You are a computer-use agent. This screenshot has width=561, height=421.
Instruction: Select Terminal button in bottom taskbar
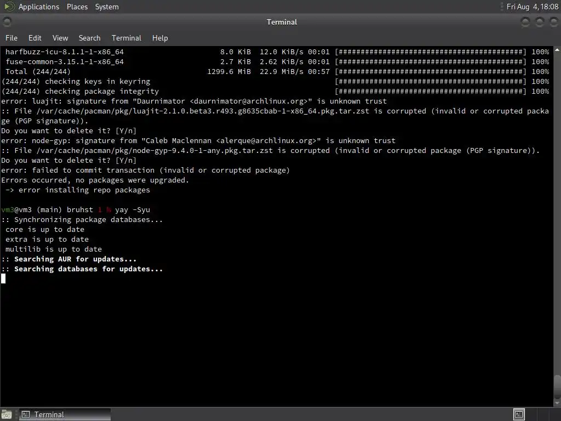pyautogui.click(x=65, y=414)
